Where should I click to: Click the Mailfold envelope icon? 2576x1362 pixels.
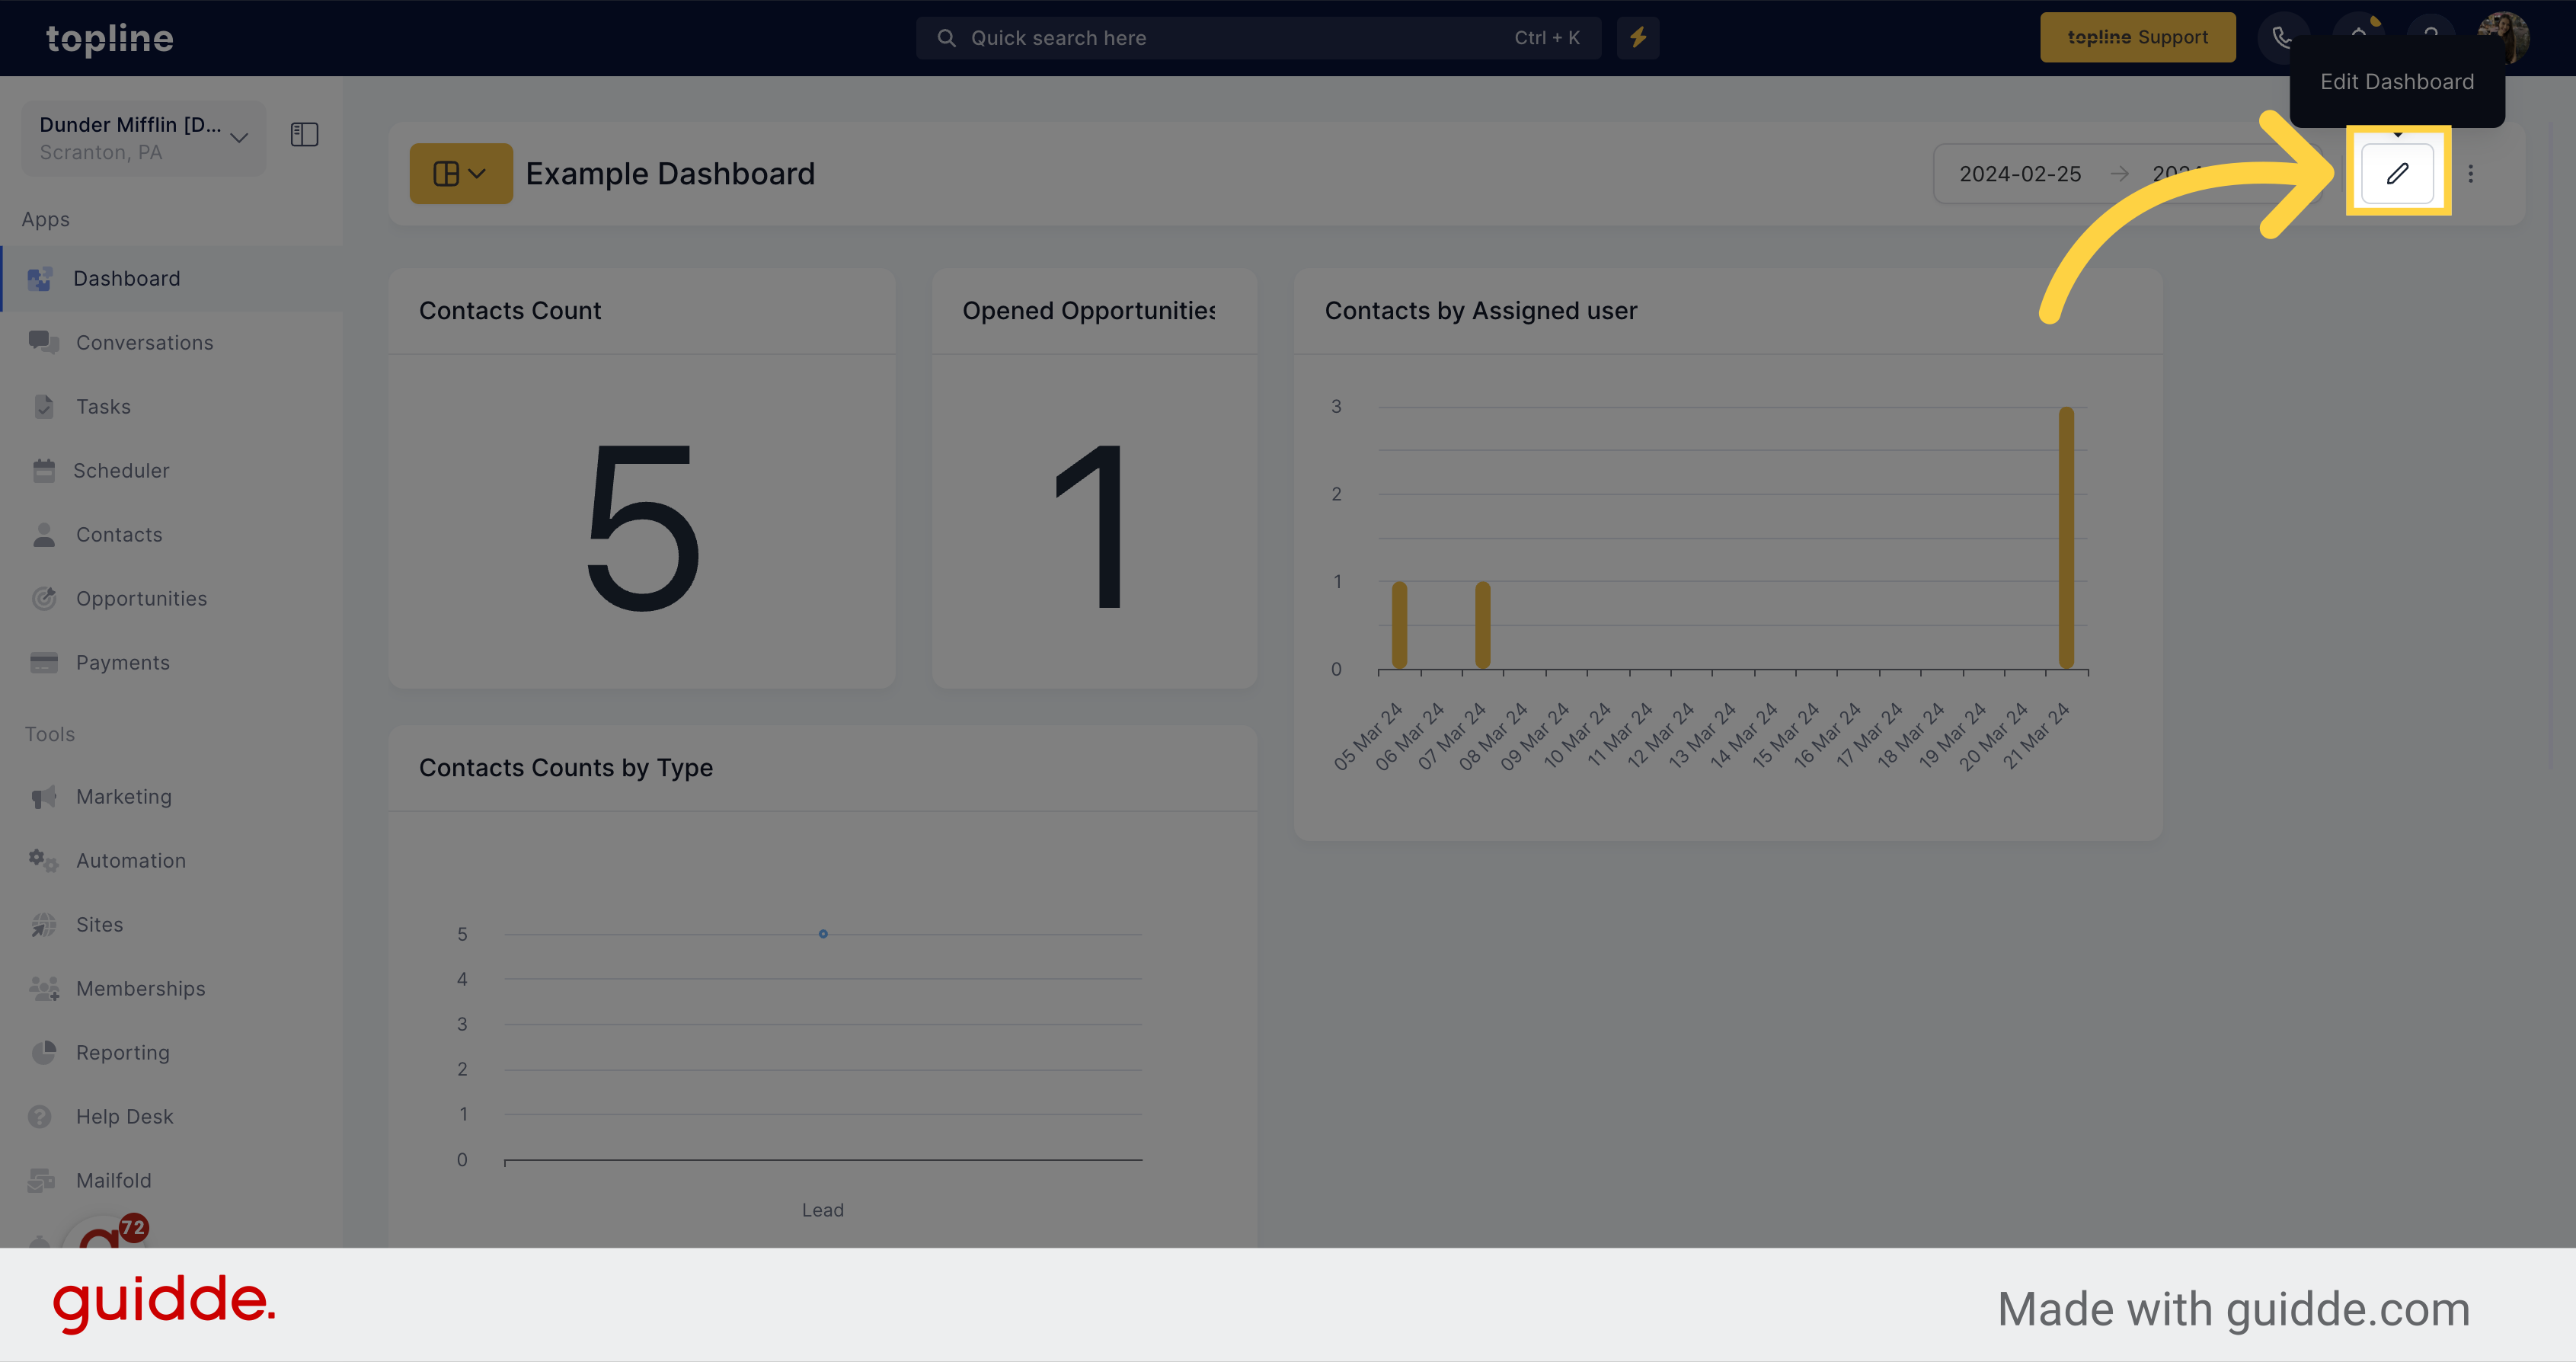(42, 1180)
